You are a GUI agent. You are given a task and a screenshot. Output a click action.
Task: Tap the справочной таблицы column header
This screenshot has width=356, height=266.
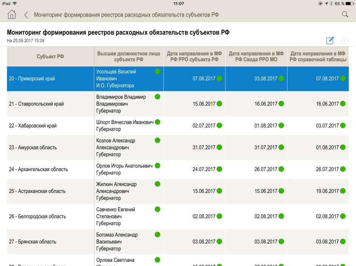(318, 56)
